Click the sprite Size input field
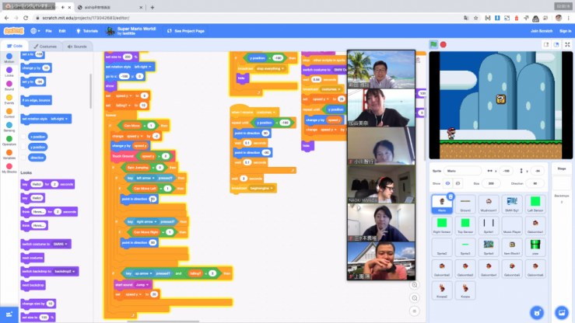575x323 pixels. point(491,183)
